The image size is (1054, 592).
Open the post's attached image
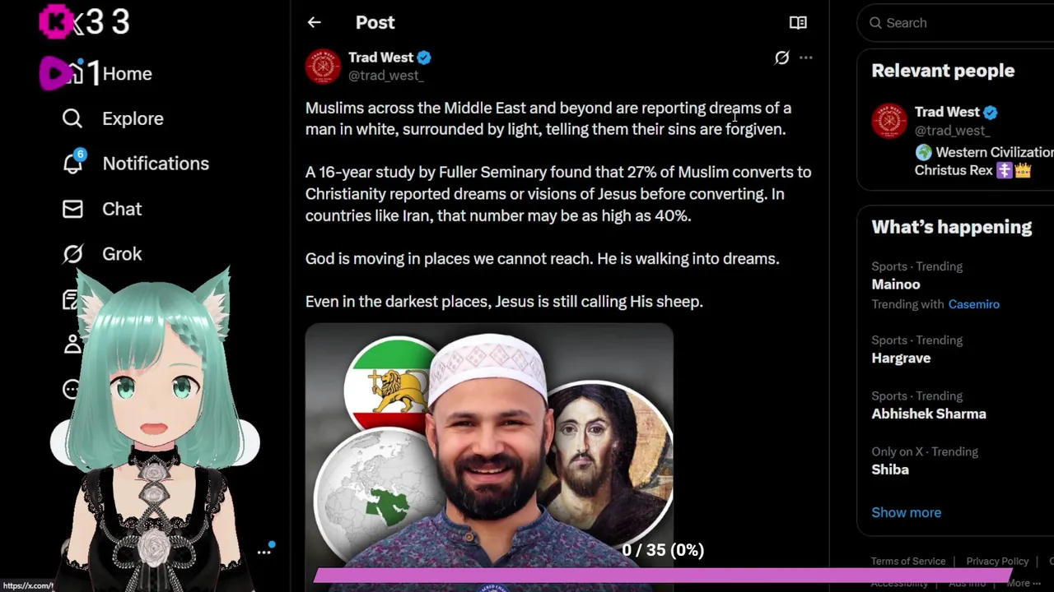(489, 452)
